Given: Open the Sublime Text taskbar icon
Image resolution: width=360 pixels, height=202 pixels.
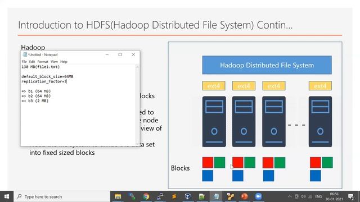Looking at the screenshot, I should [174, 196].
